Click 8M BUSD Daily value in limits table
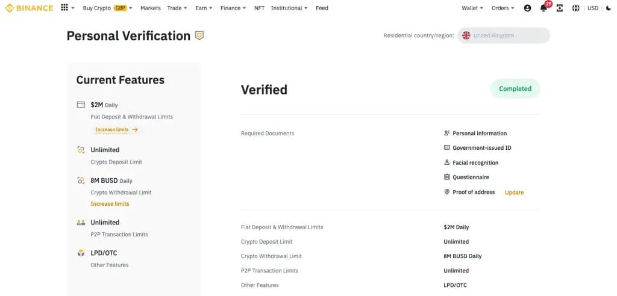 (462, 256)
